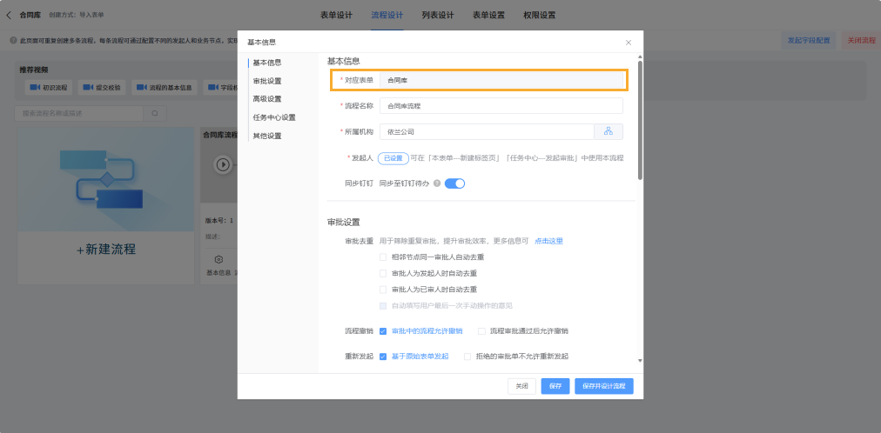881x433 pixels.
Task: Open the 初识流程 tutorial video
Action: (49, 88)
